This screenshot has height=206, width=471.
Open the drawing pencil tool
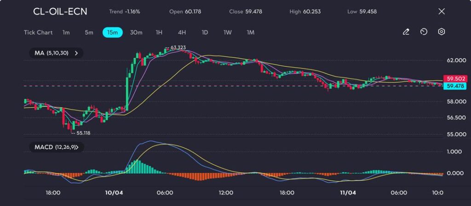406,32
